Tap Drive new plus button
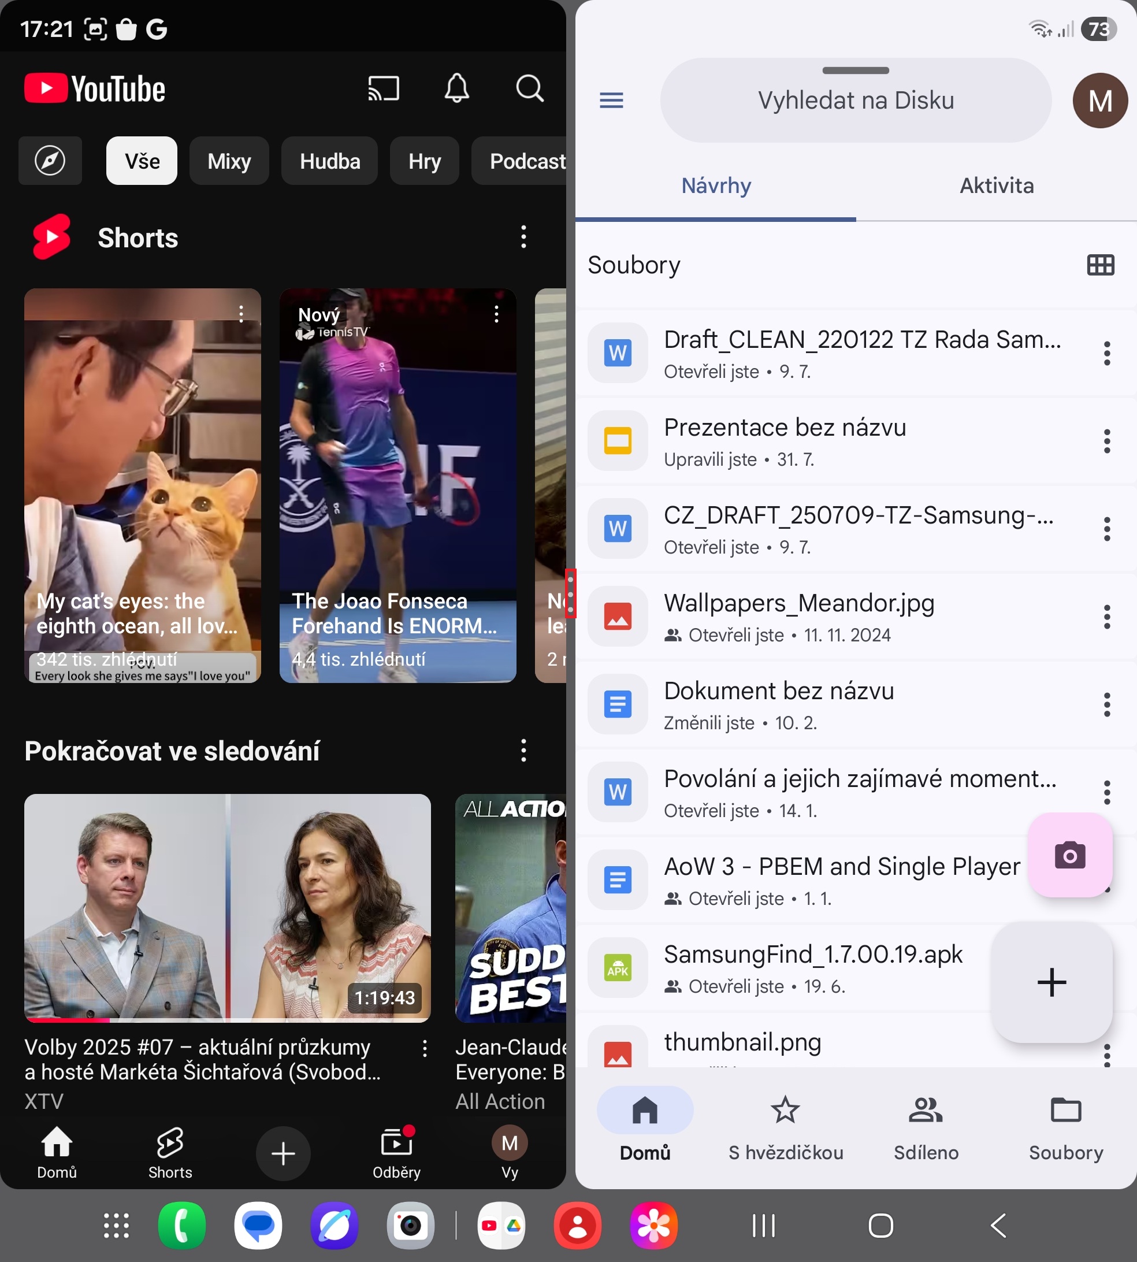Viewport: 1137px width, 1262px height. click(1051, 982)
